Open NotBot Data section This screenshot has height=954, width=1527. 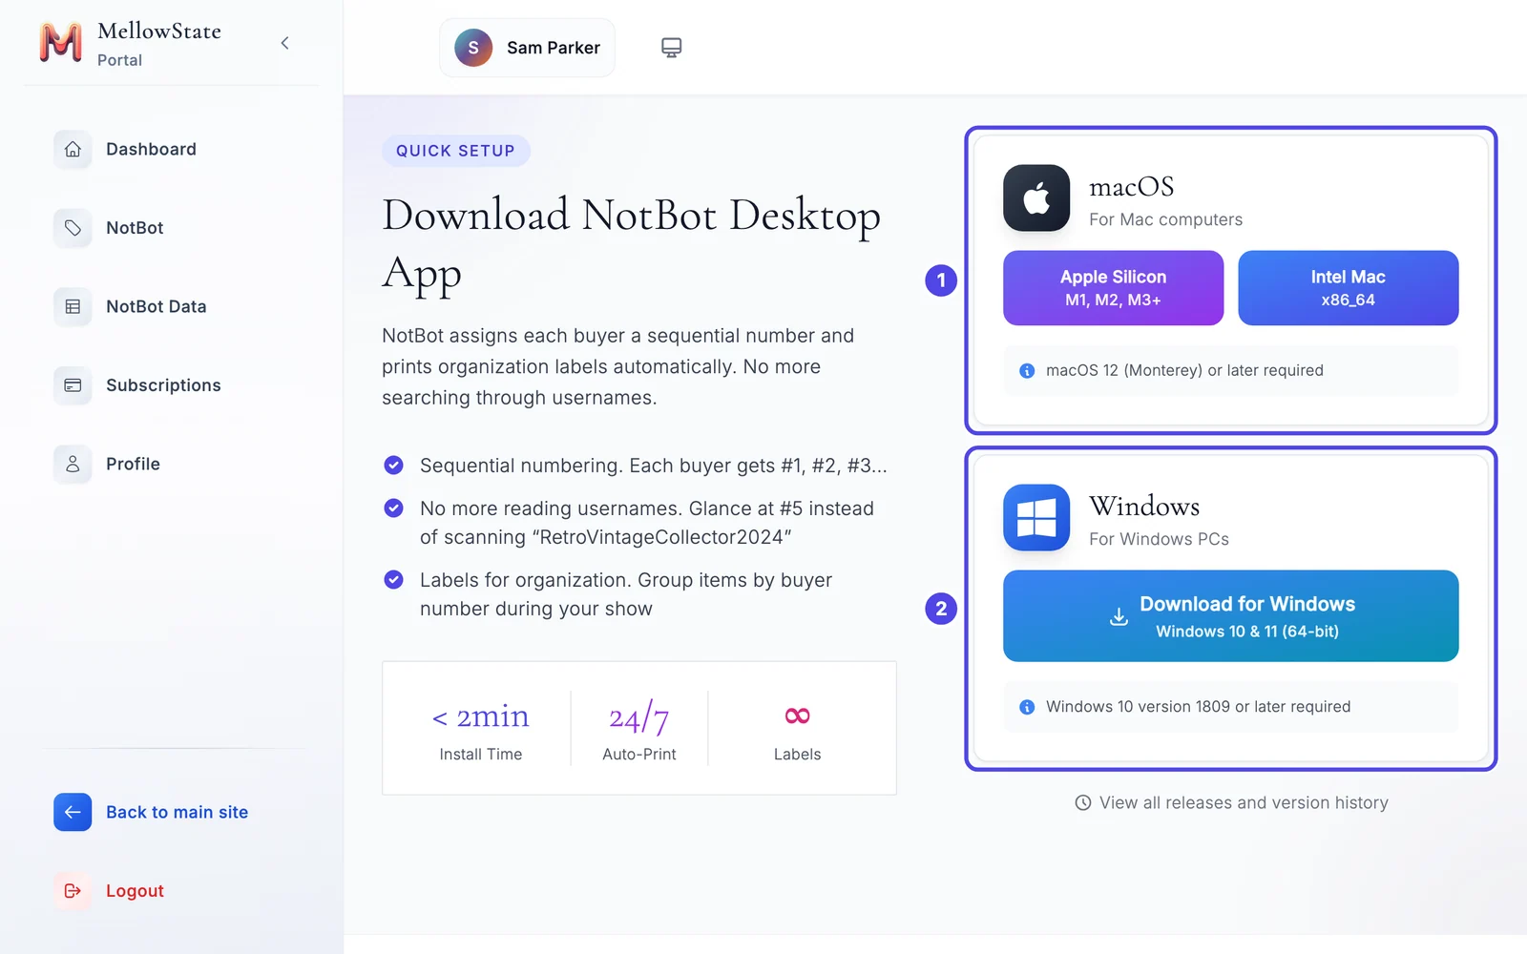(157, 307)
